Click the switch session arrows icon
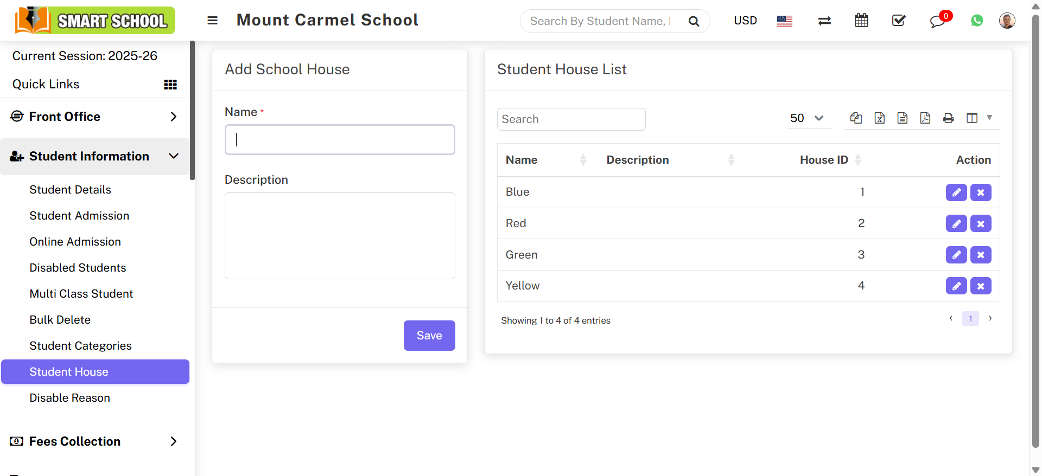This screenshot has height=476, width=1042. [824, 21]
